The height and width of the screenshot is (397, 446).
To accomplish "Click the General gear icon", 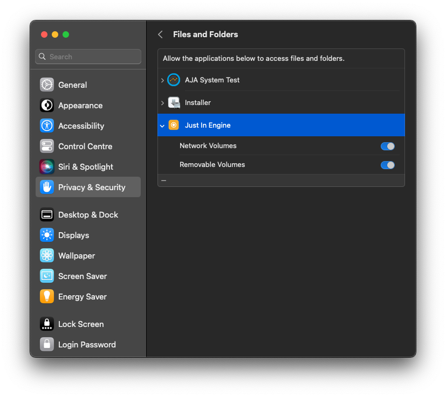I will (x=47, y=85).
